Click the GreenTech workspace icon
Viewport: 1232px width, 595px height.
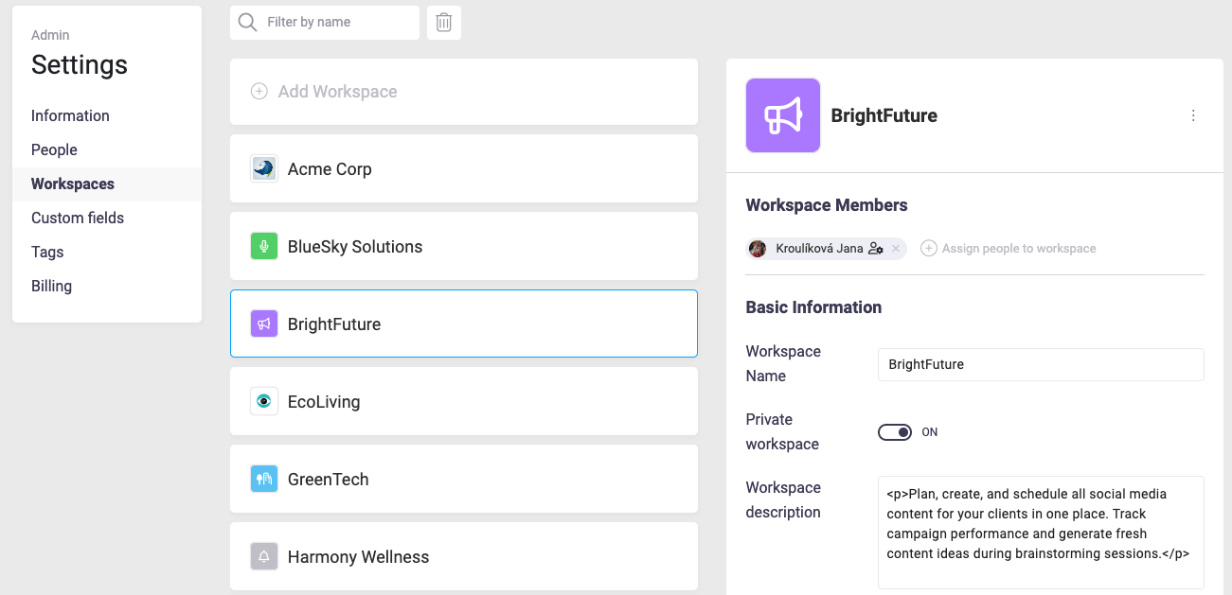click(263, 480)
